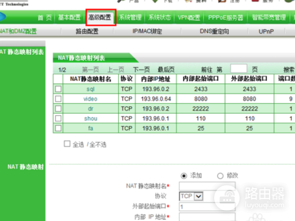The width and height of the screenshot is (295, 221).
Task: Click the 1/2 page indicator
Action: coord(62,70)
